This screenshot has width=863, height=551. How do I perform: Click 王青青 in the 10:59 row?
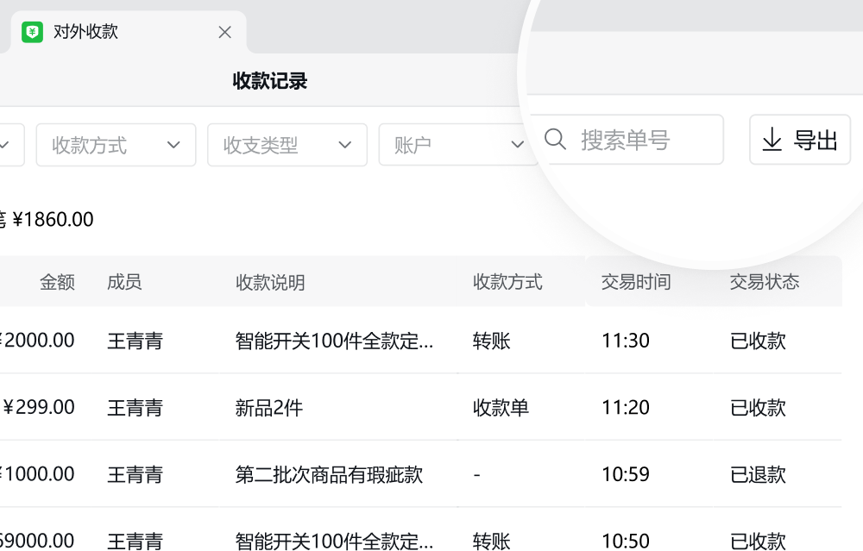[x=135, y=474]
